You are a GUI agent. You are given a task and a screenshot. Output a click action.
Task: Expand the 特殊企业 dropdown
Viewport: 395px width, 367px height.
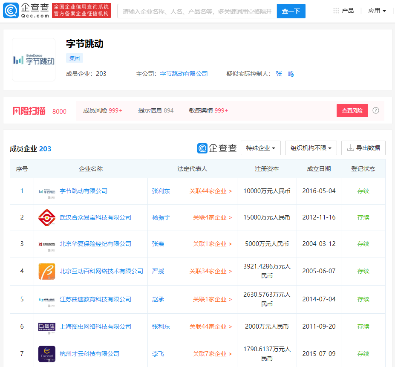tap(260, 148)
